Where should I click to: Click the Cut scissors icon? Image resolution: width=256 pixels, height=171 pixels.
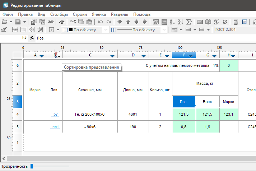click(73, 22)
